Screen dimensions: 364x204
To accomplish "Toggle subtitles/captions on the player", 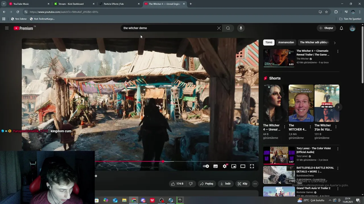I will pos(216,166).
